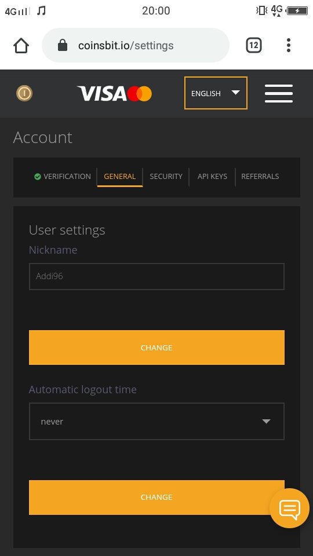This screenshot has height=556, width=313.
Task: Click CHANGE button under Nickname
Action: tap(156, 348)
